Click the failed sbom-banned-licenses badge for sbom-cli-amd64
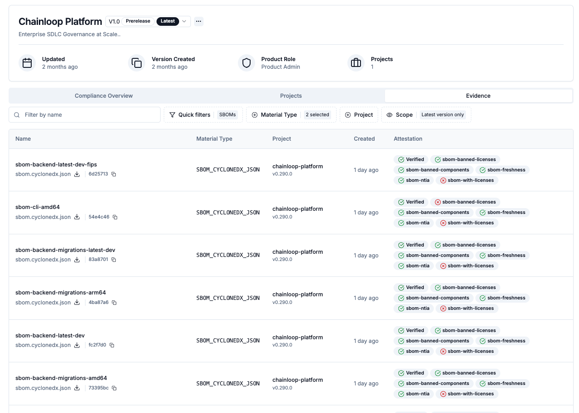Image resolution: width=579 pixels, height=413 pixels. coord(465,202)
